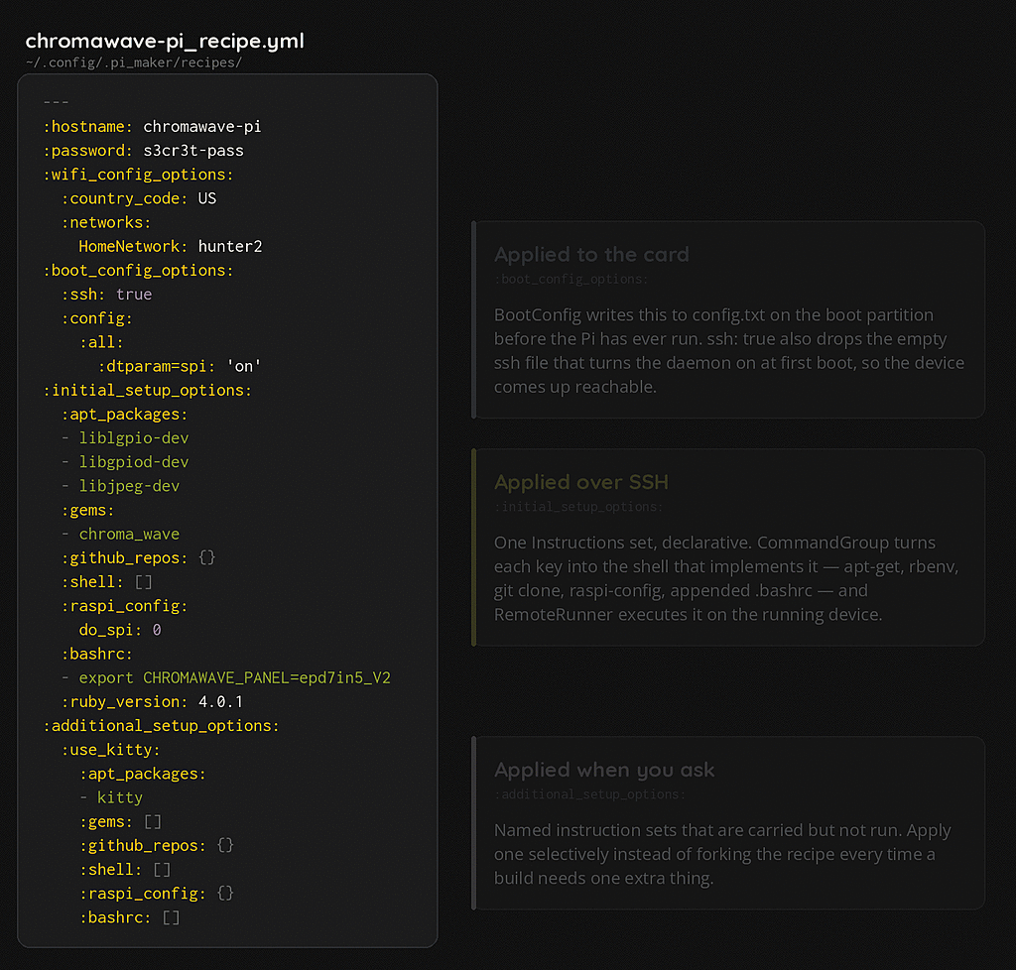Viewport: 1016px width, 970px height.
Task: Click the 'One Instructions set, declarative' paragraph
Action: pyautogui.click(x=726, y=578)
